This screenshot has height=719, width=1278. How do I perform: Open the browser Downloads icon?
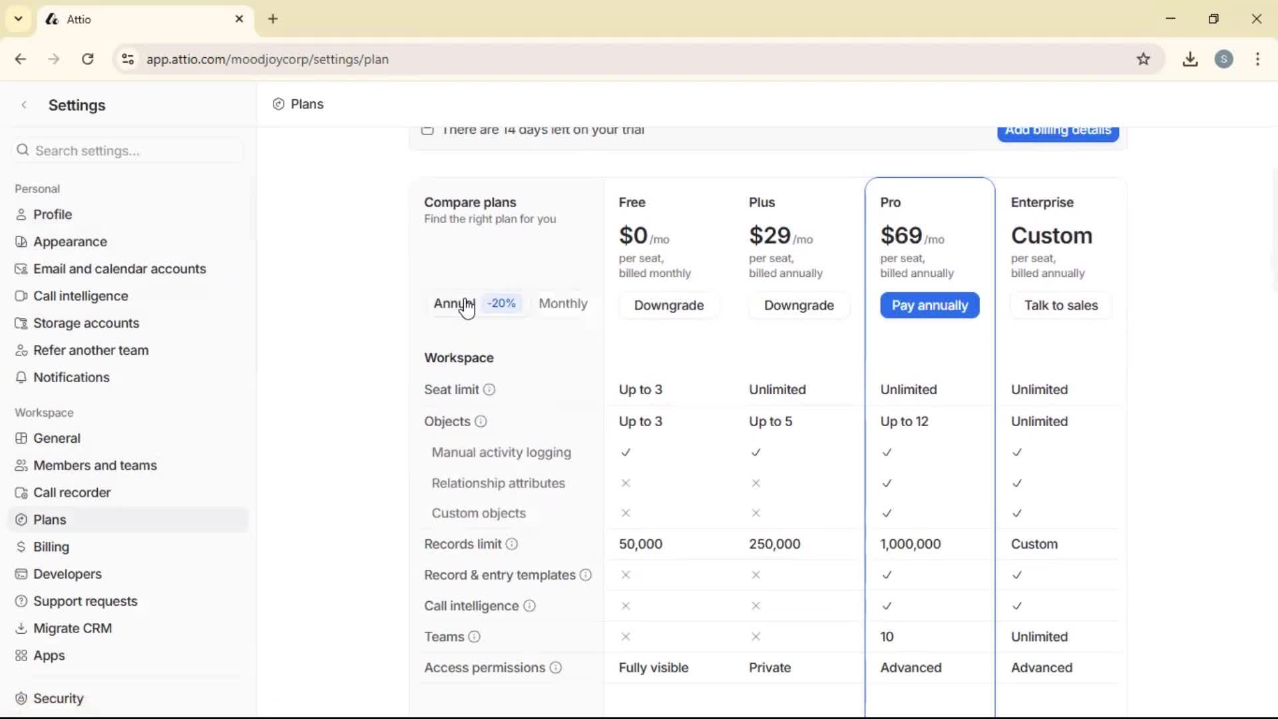pos(1190,59)
